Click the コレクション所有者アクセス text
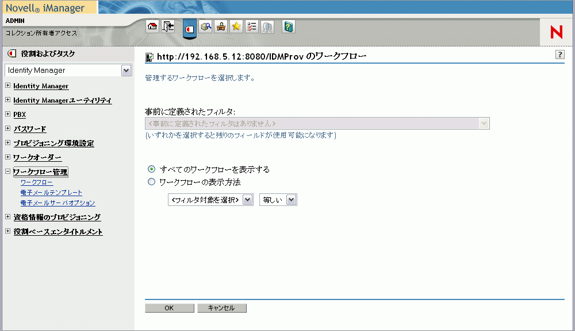 [41, 33]
